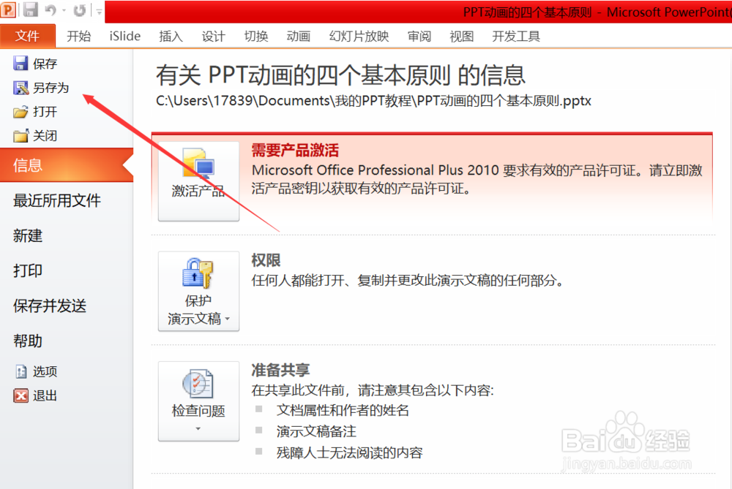Select the 信息 backstage section
732x489 pixels.
(x=67, y=165)
